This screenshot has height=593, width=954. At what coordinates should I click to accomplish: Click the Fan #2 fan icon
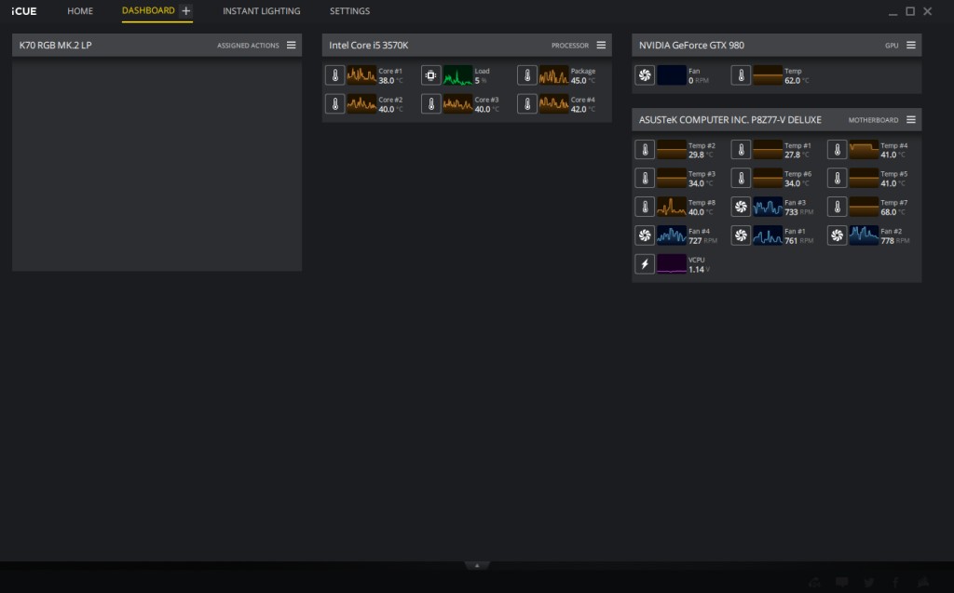coord(837,236)
